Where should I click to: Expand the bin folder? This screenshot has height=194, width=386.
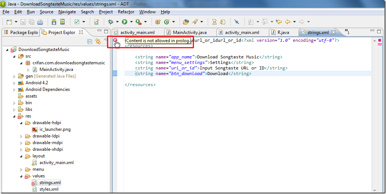pos(14,103)
